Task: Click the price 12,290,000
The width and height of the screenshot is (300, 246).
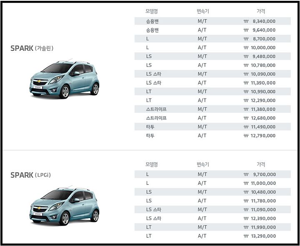Action: (263, 100)
